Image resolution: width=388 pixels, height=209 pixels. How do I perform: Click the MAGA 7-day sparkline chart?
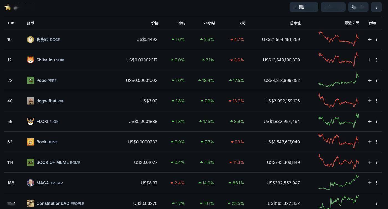(x=338, y=182)
